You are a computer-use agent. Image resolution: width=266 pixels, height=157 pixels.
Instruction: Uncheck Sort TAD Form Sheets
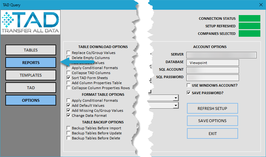68,78
